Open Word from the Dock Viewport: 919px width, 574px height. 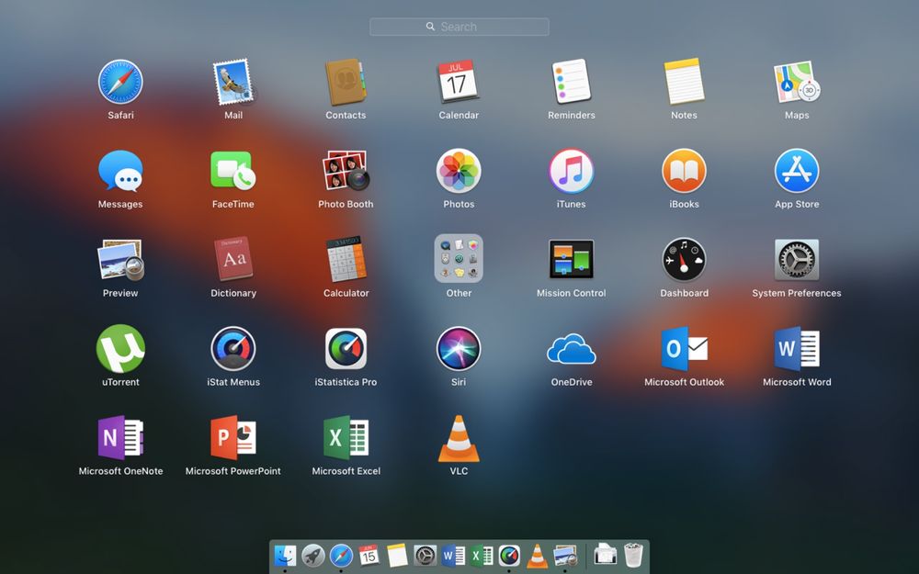453,556
